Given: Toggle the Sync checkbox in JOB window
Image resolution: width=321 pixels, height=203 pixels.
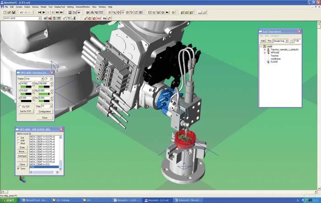Looking at the screenshot, I should (18, 169).
